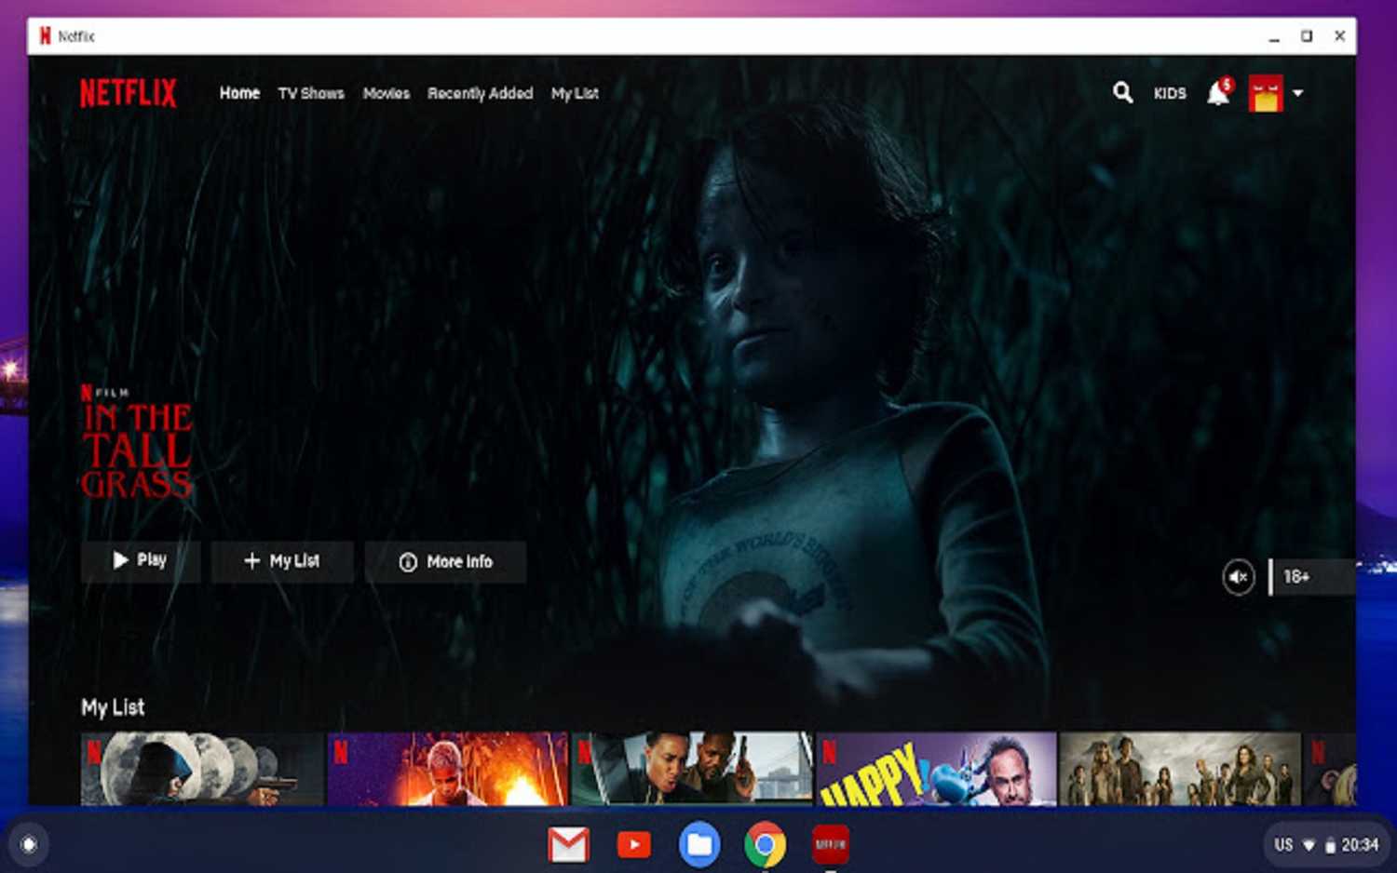This screenshot has height=873, width=1397.
Task: Click the US keyboard indicator
Action: tap(1282, 844)
